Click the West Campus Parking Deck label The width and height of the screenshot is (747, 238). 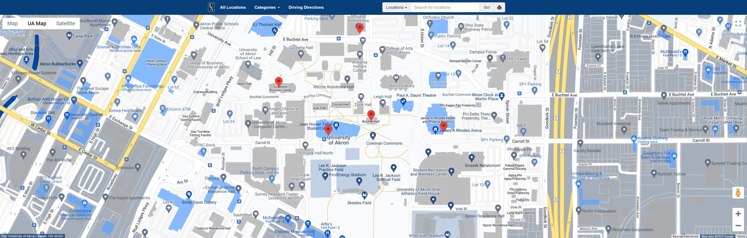coord(157,63)
